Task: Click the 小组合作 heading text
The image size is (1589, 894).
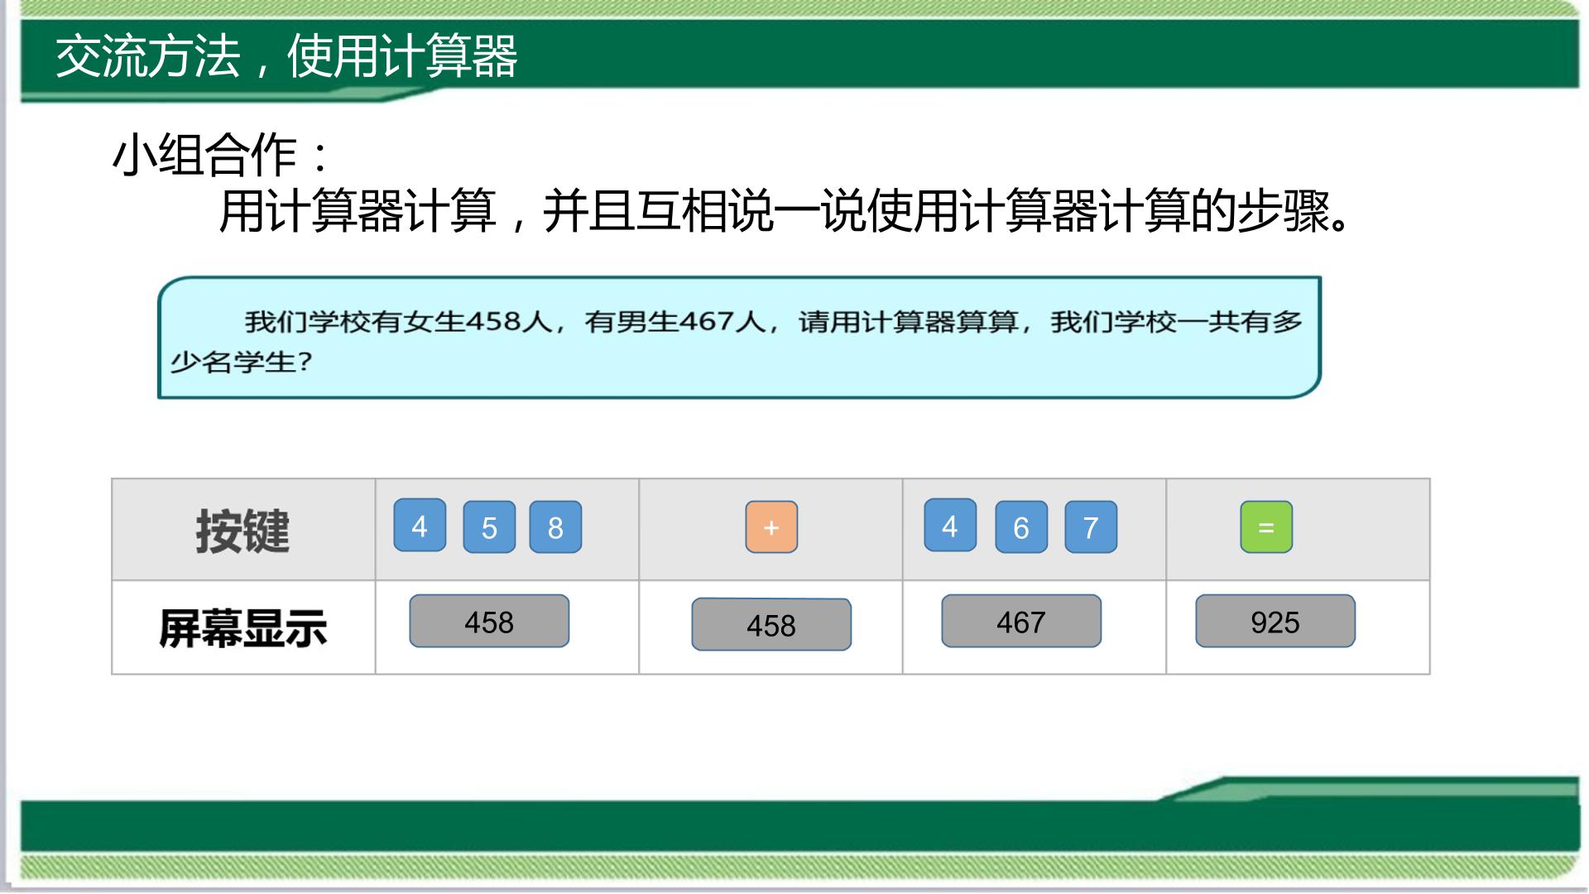Action: pyautogui.click(x=220, y=154)
